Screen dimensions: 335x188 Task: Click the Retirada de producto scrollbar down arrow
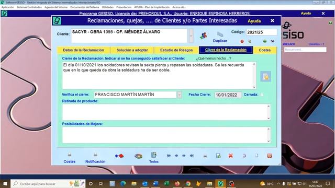tap(269, 119)
